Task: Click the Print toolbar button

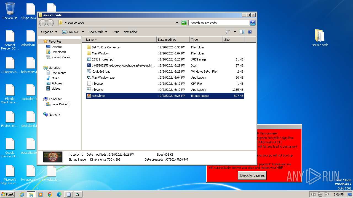Action: click(x=116, y=32)
